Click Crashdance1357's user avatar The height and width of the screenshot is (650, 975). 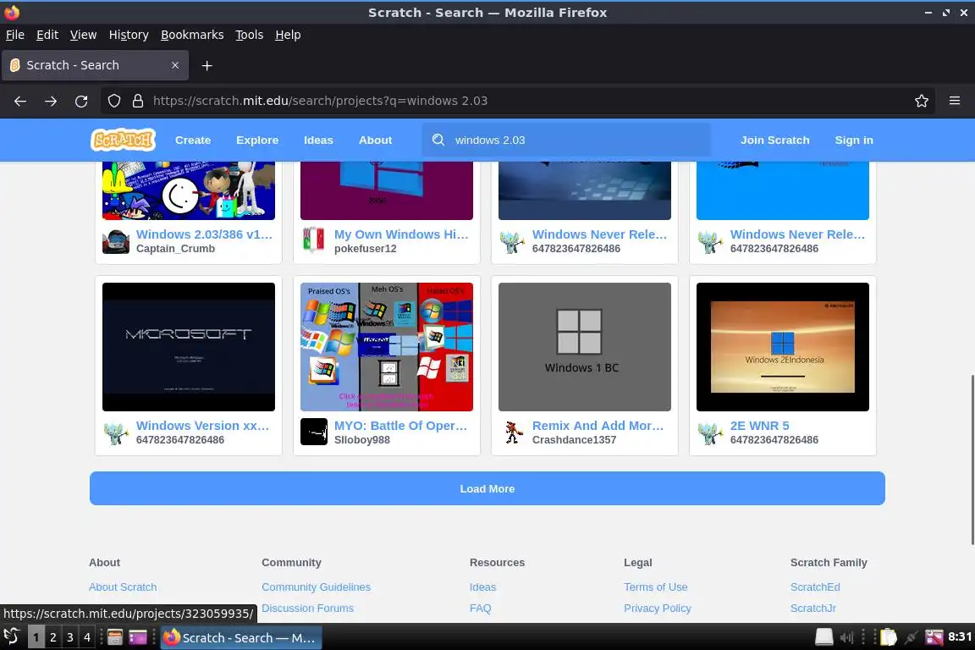click(x=512, y=432)
